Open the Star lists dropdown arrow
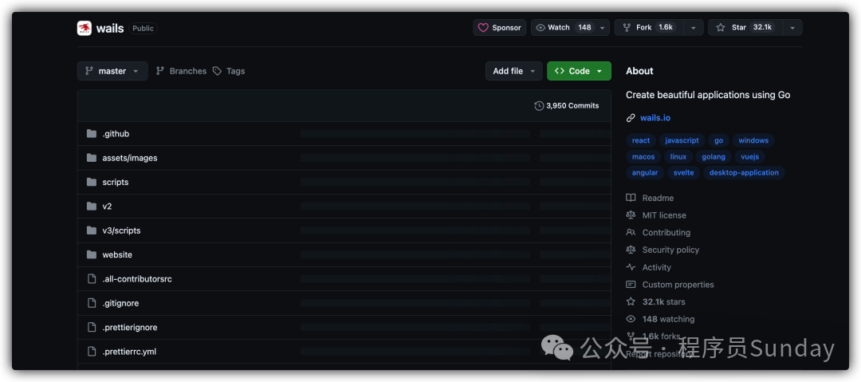 tap(792, 28)
